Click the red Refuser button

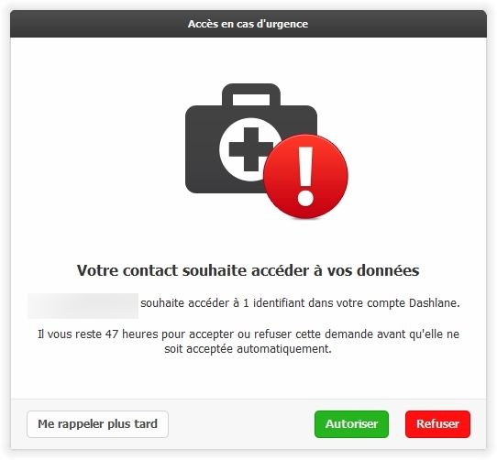pyautogui.click(x=437, y=424)
